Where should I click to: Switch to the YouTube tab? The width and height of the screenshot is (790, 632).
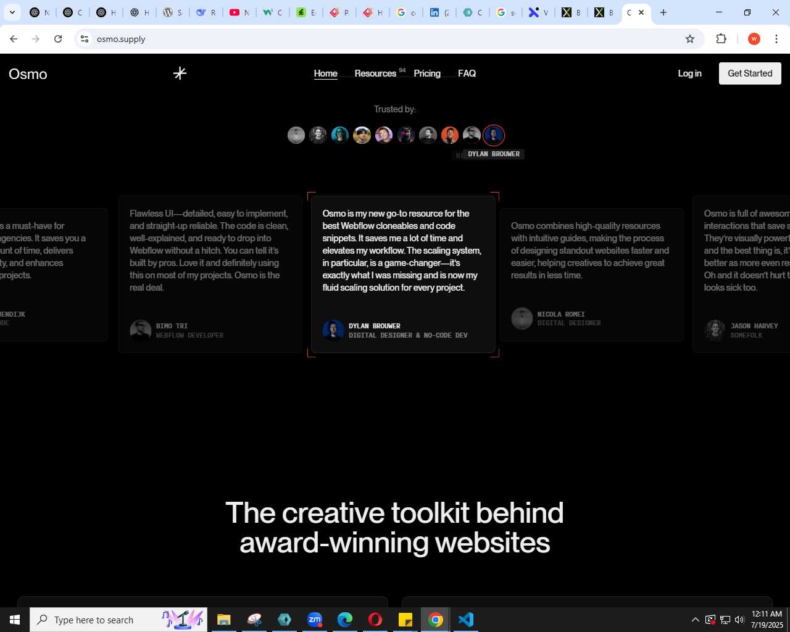(x=239, y=12)
